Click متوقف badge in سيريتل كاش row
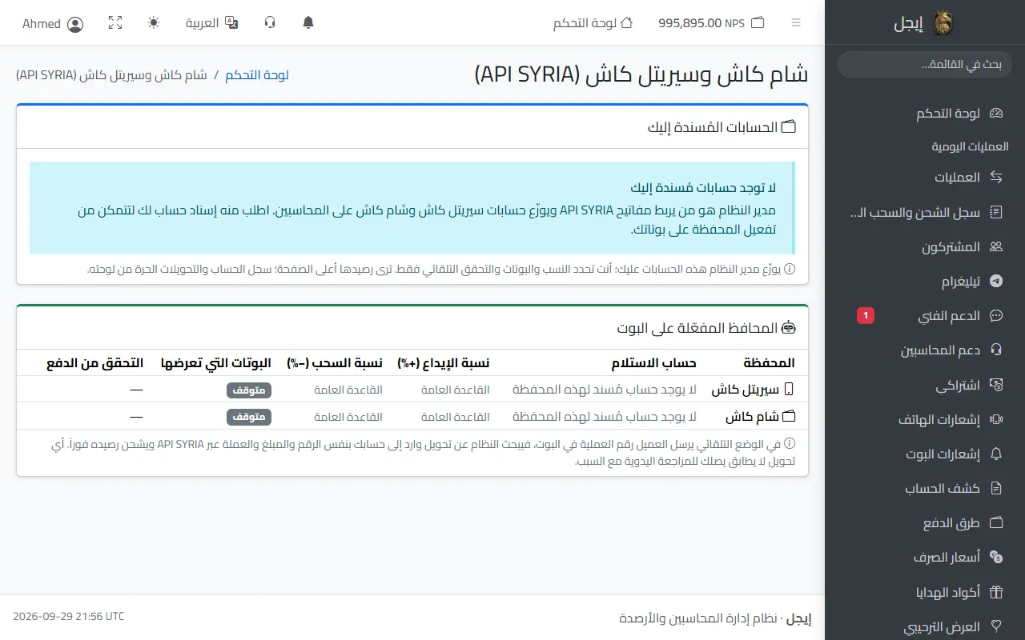 pos(249,390)
